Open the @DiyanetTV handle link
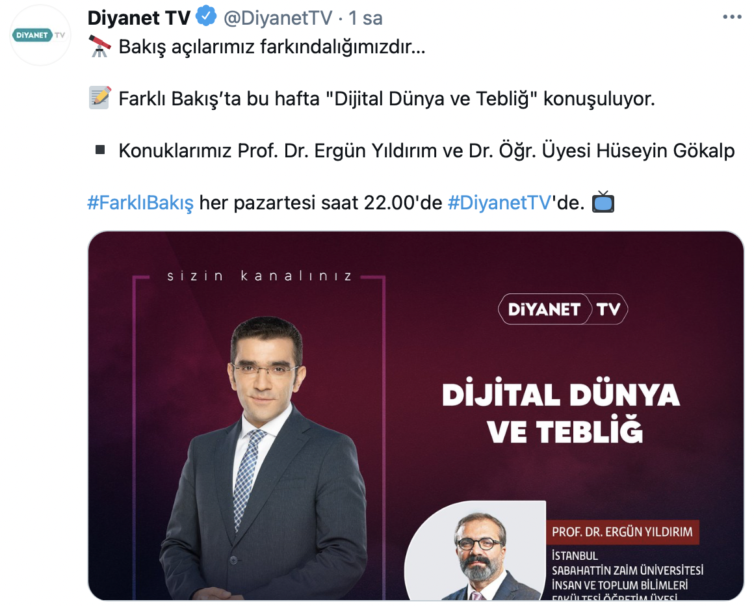The image size is (754, 606). tap(278, 18)
